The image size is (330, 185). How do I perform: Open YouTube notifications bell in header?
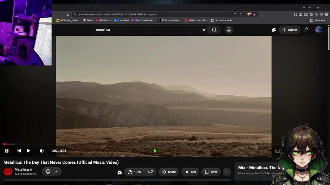306,30
